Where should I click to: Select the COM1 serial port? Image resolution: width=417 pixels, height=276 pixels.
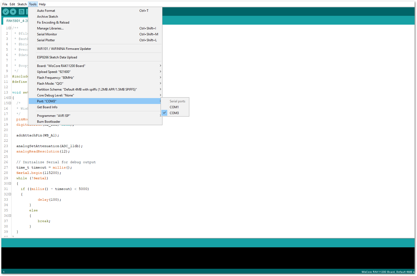pyautogui.click(x=175, y=107)
